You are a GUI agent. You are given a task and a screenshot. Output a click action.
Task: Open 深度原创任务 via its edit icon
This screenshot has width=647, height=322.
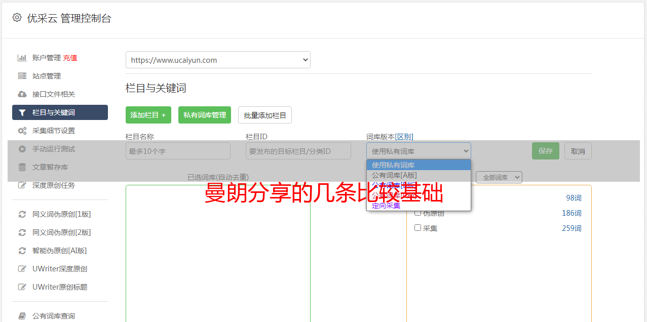22,185
